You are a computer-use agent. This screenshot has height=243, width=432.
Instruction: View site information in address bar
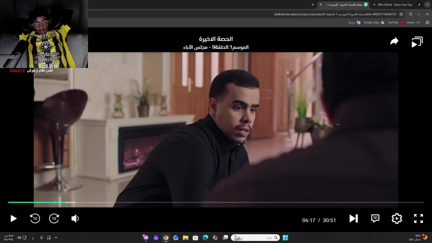[x=401, y=14]
